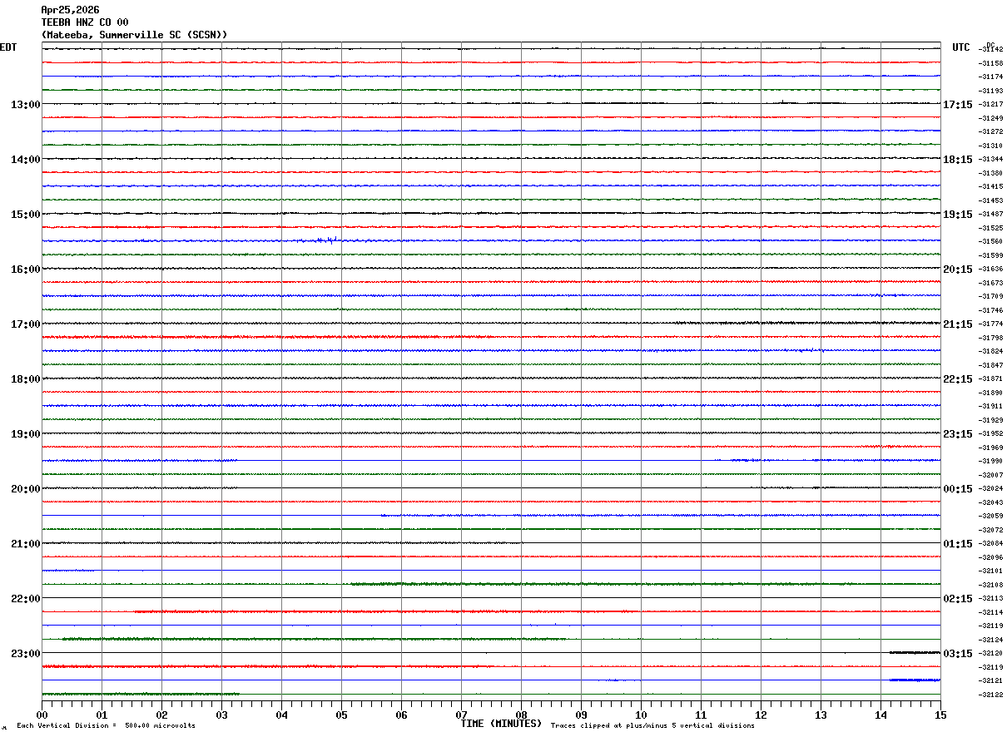The width and height of the screenshot is (1007, 737).
Task: Click minute tick label "00" on x-axis
Action: pyautogui.click(x=42, y=715)
